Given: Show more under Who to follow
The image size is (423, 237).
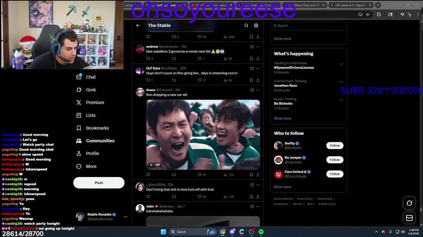Looking at the screenshot, I should (283, 187).
